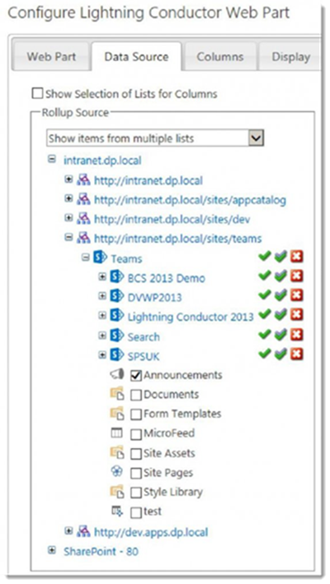
Task: Expand the dev.apps.dp.local node
Action: click(68, 531)
